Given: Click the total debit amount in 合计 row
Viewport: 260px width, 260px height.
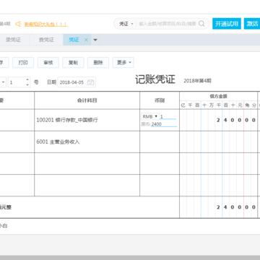Looking at the screenshot, I should 218,207.
